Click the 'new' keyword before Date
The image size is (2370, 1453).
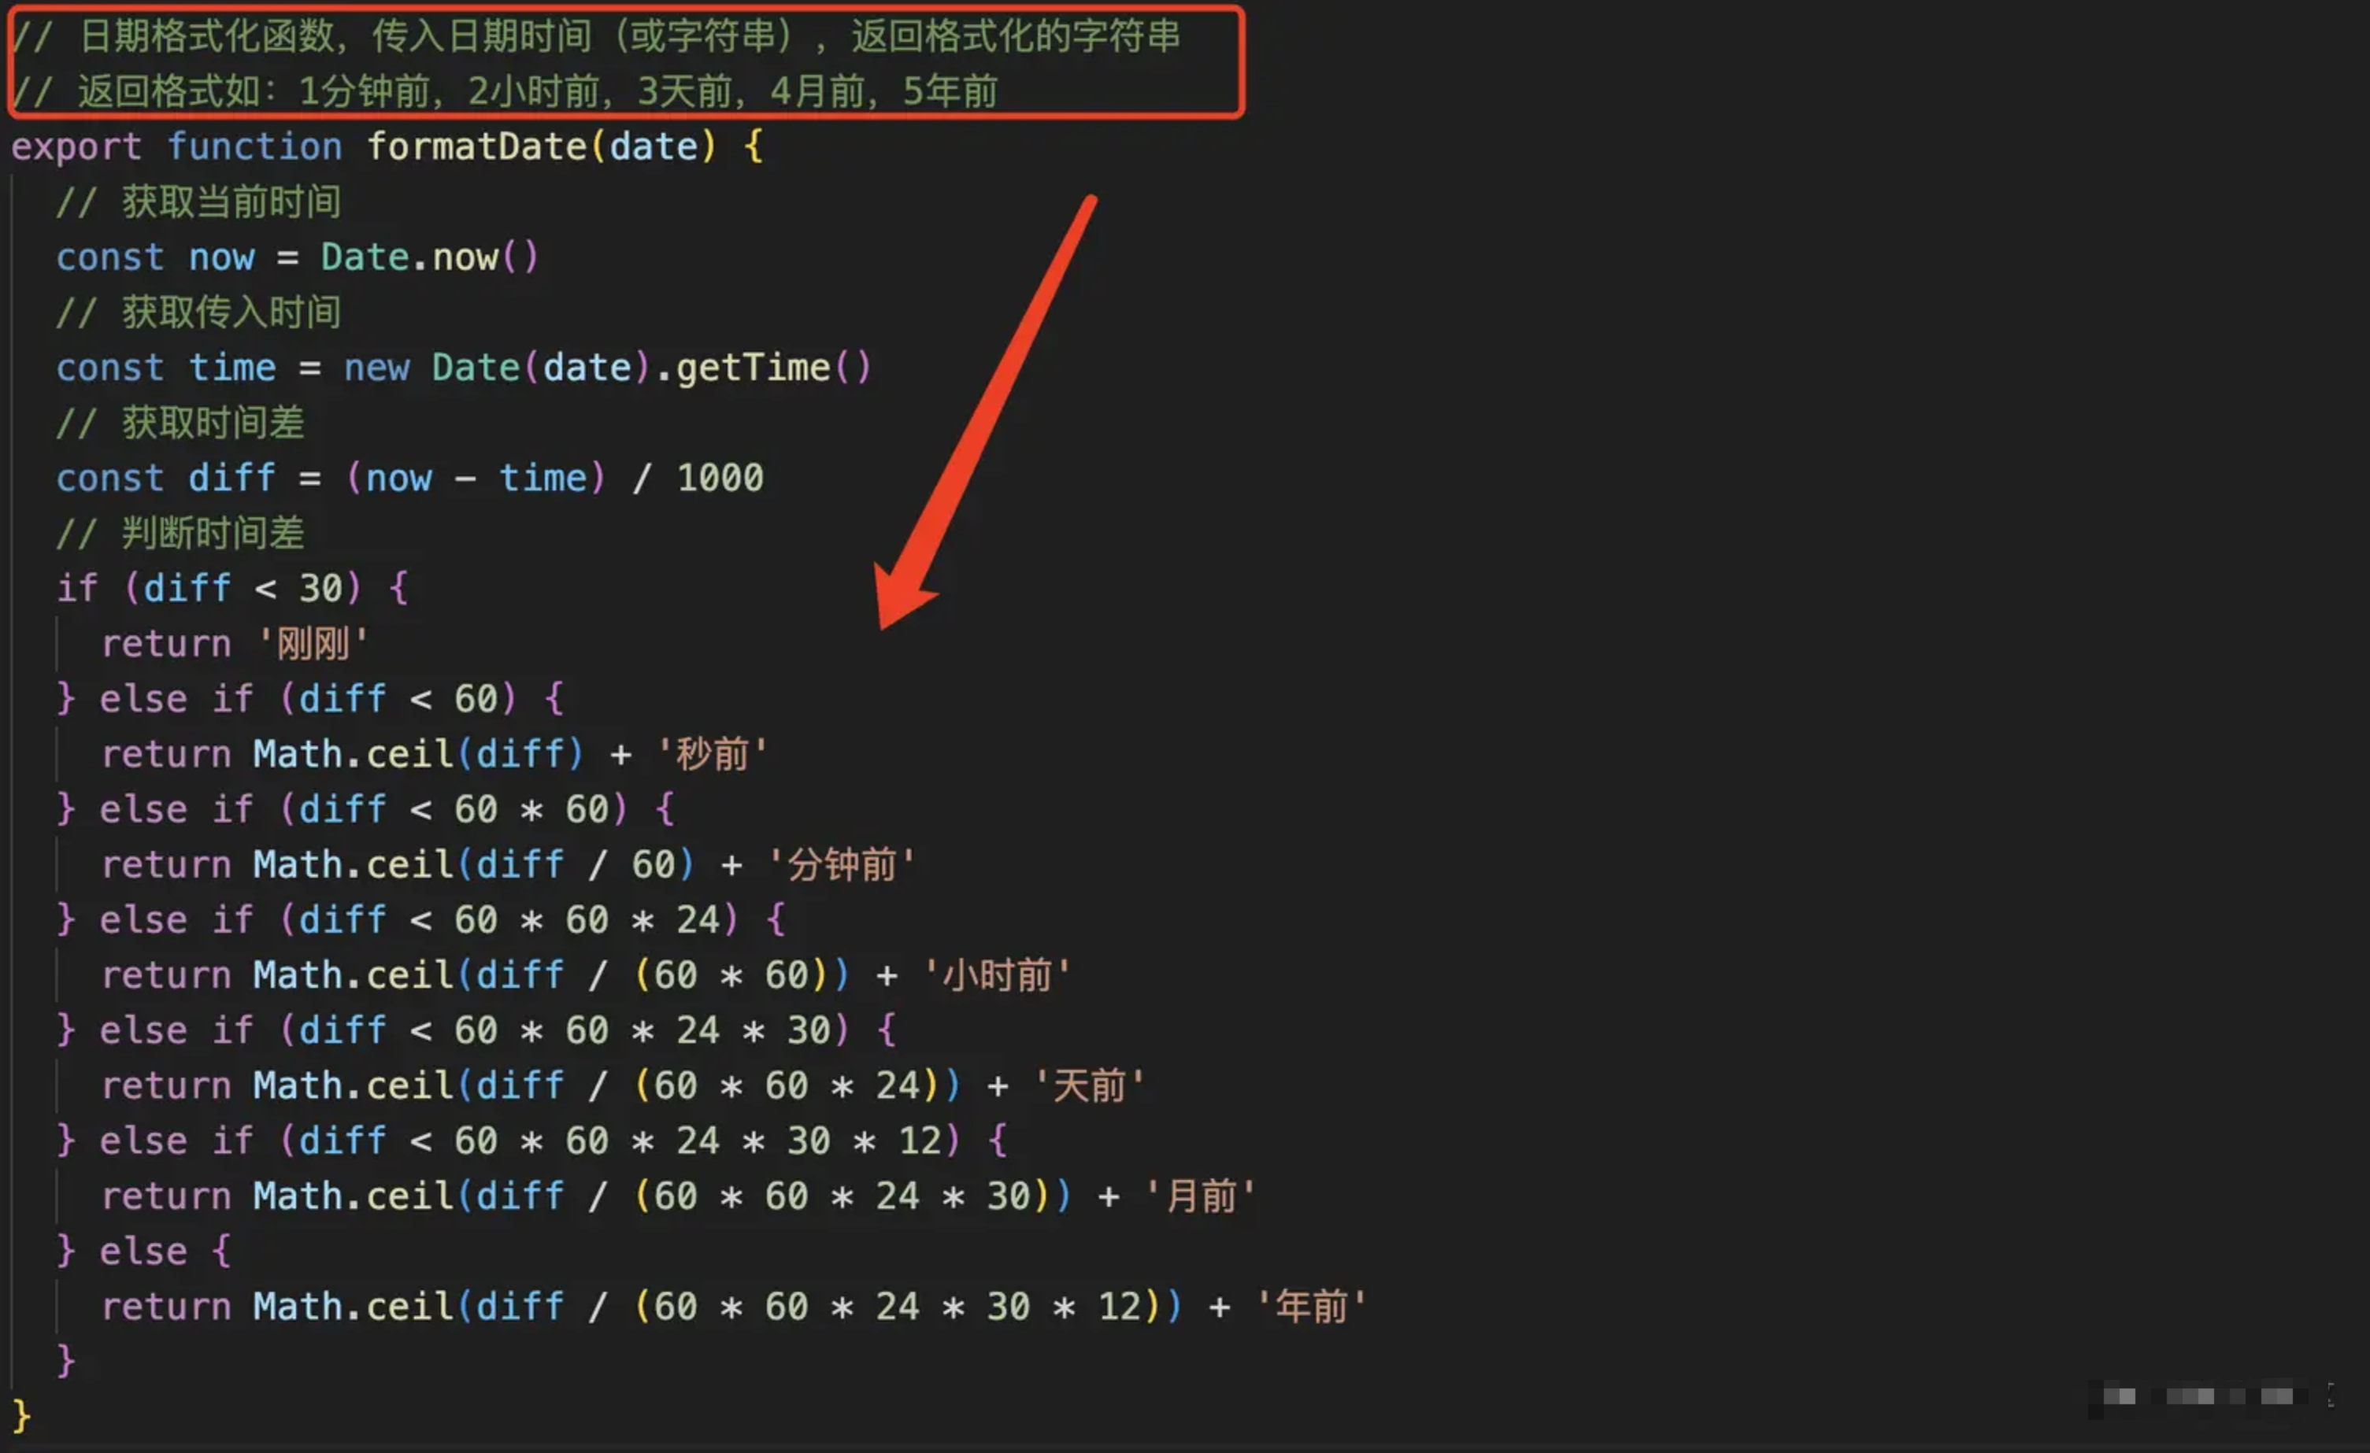coord(376,368)
